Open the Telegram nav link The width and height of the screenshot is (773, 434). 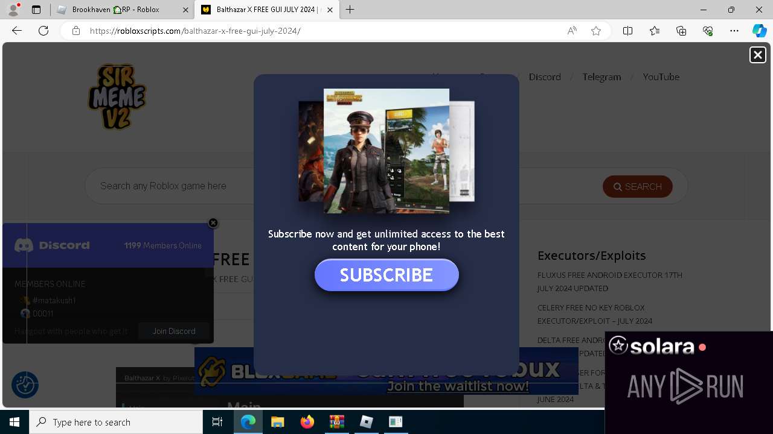pos(601,77)
